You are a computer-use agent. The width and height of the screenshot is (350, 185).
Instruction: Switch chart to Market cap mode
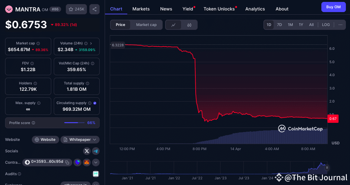(146, 24)
